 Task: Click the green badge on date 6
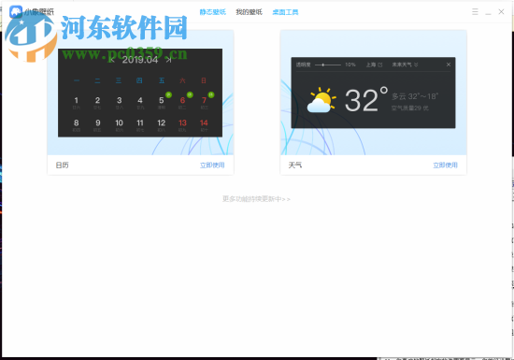pos(190,94)
